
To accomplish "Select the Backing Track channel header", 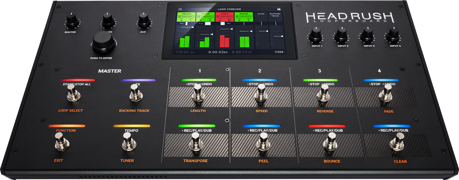I will click(x=275, y=15).
